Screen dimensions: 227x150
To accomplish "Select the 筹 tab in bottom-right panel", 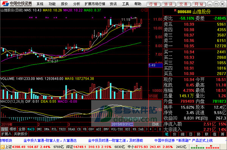I will (x=222, y=135).
